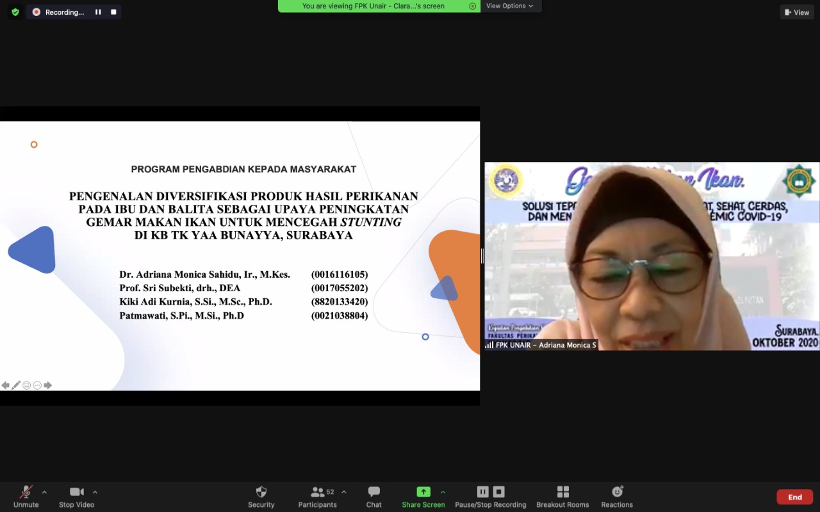Open the Reactions picker

tap(617, 496)
